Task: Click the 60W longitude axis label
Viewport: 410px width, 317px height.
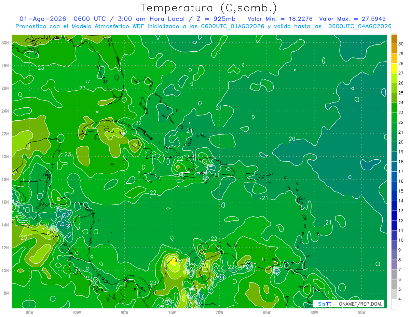Action: 314,313
